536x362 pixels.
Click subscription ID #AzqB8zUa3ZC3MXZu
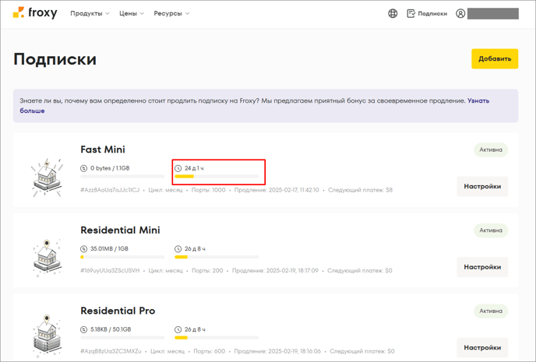coord(111,351)
